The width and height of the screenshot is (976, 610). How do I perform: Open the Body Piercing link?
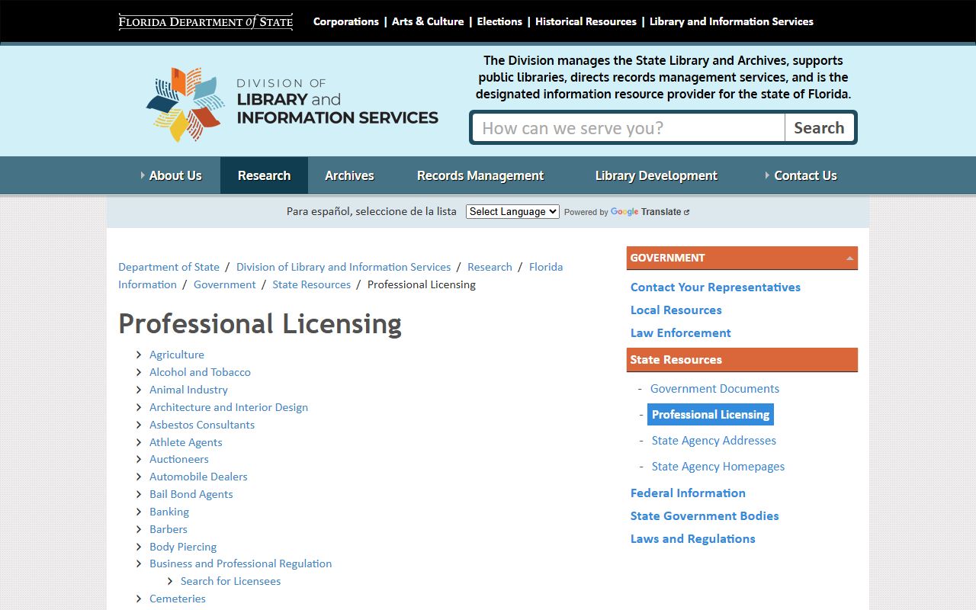click(183, 547)
